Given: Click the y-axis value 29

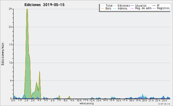Looking at the screenshot, I should (10, 9).
